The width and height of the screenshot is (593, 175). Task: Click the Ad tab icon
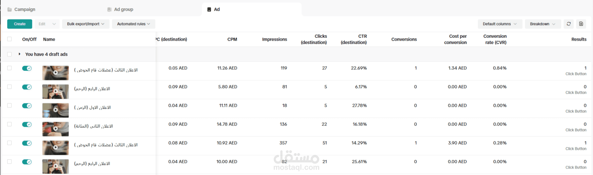pyautogui.click(x=209, y=10)
